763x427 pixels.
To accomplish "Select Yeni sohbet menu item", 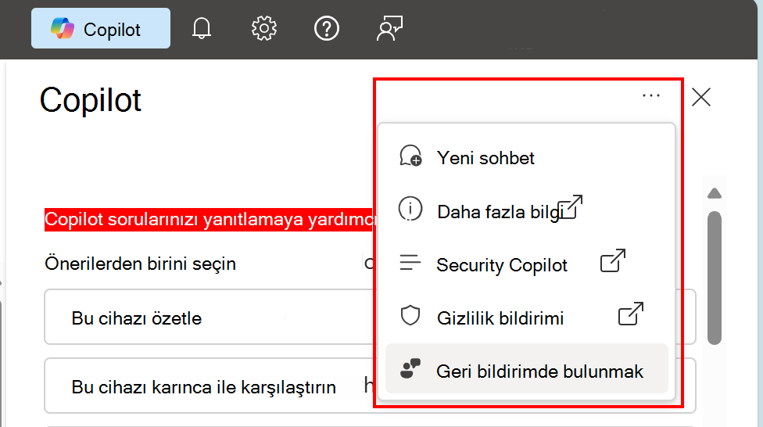I will (526, 158).
